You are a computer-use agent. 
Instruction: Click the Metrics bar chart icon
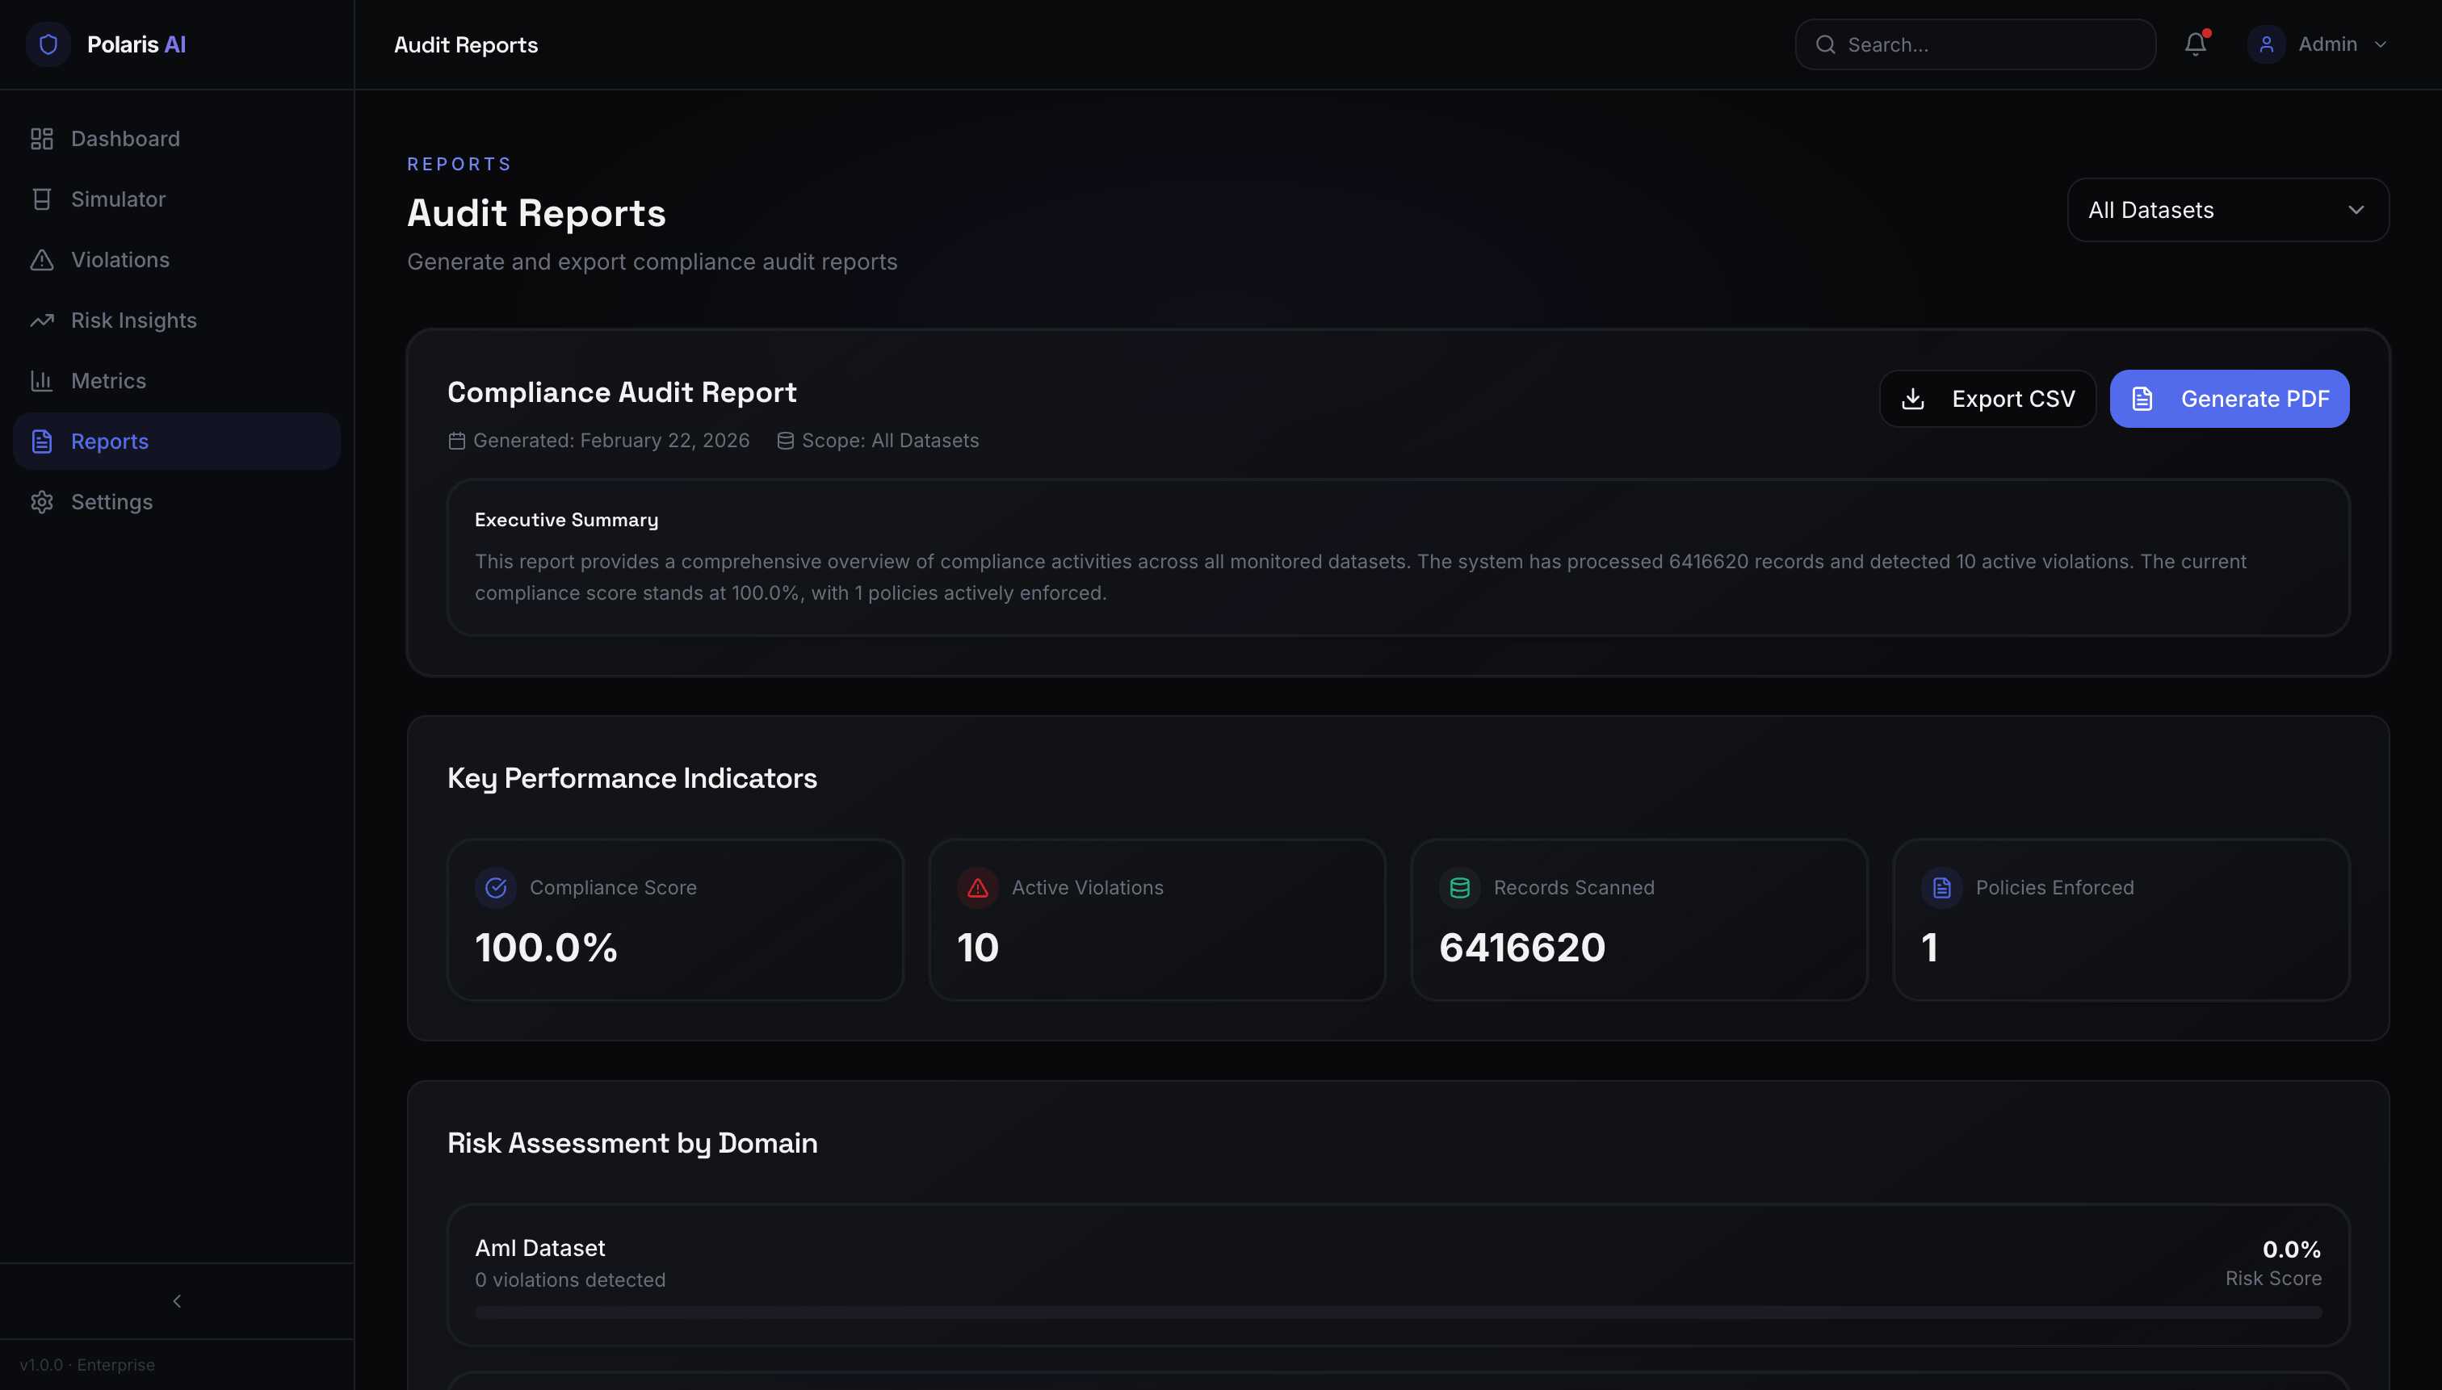(41, 381)
